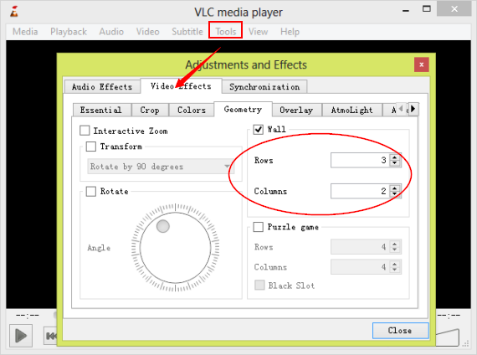This screenshot has width=477, height=355.
Task: Uncheck the Wall checkbox
Action: [259, 130]
